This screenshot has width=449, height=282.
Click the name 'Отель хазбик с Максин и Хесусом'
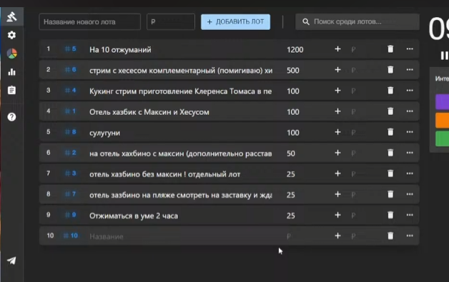pyautogui.click(x=149, y=112)
